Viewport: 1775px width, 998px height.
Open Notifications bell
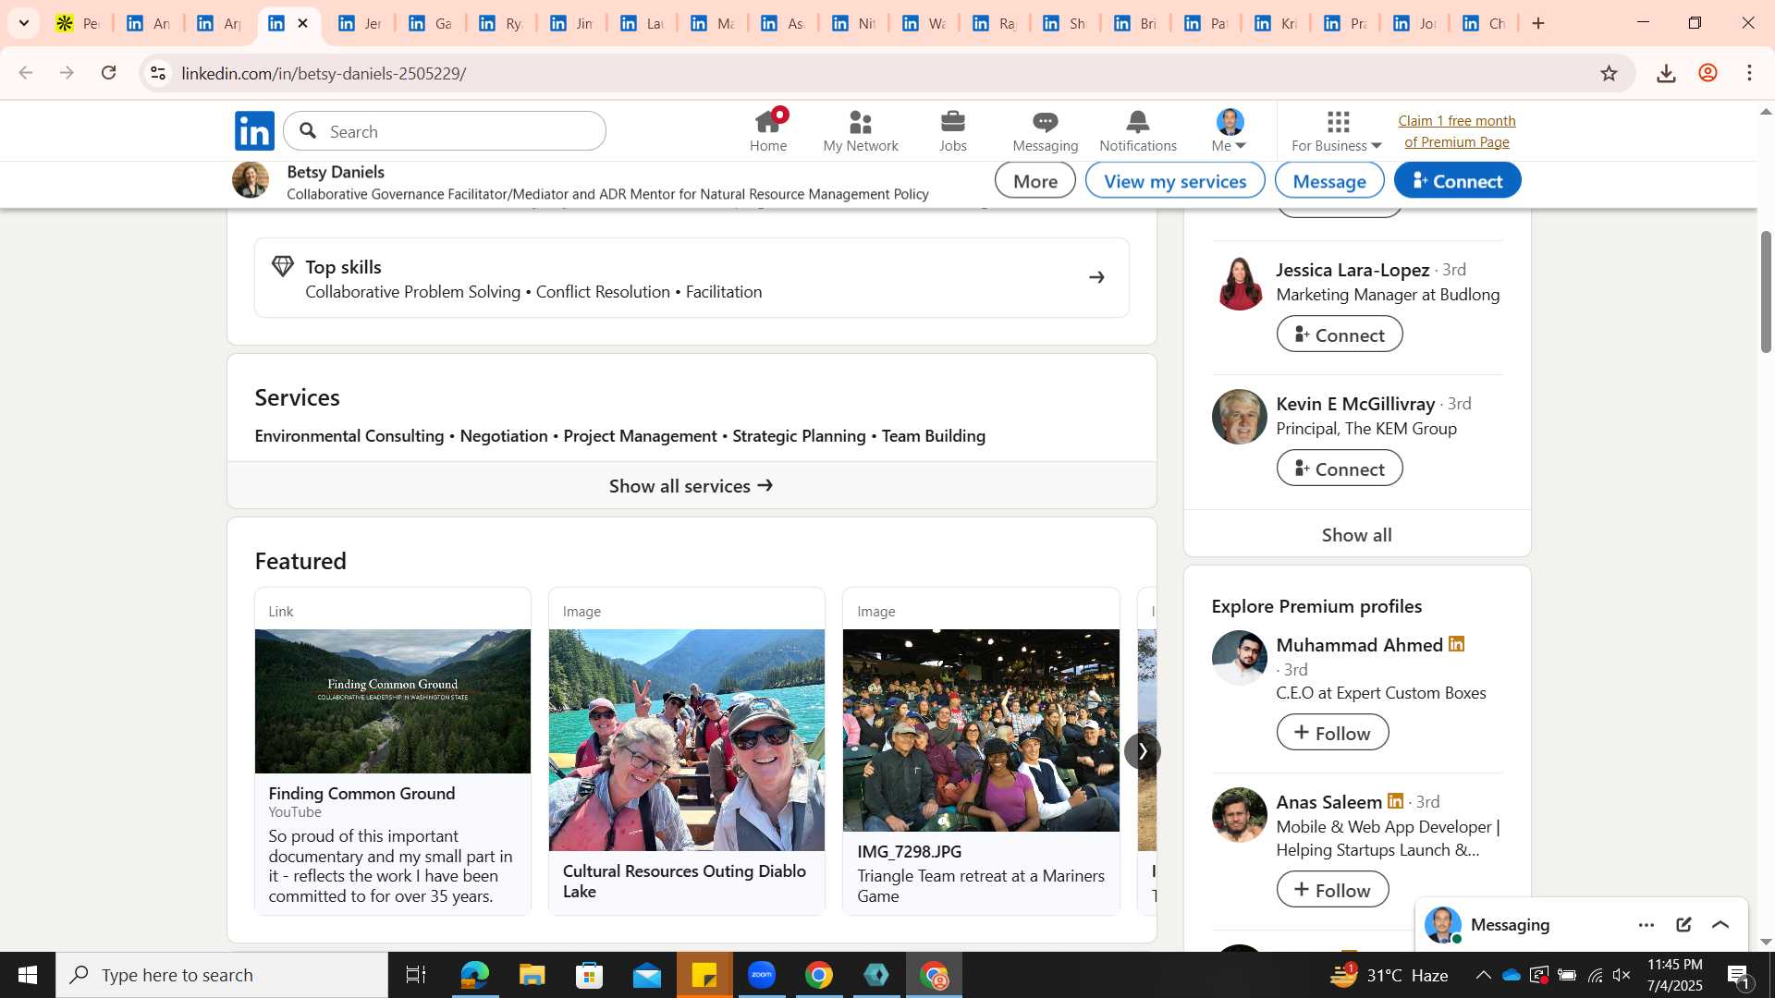click(x=1137, y=130)
